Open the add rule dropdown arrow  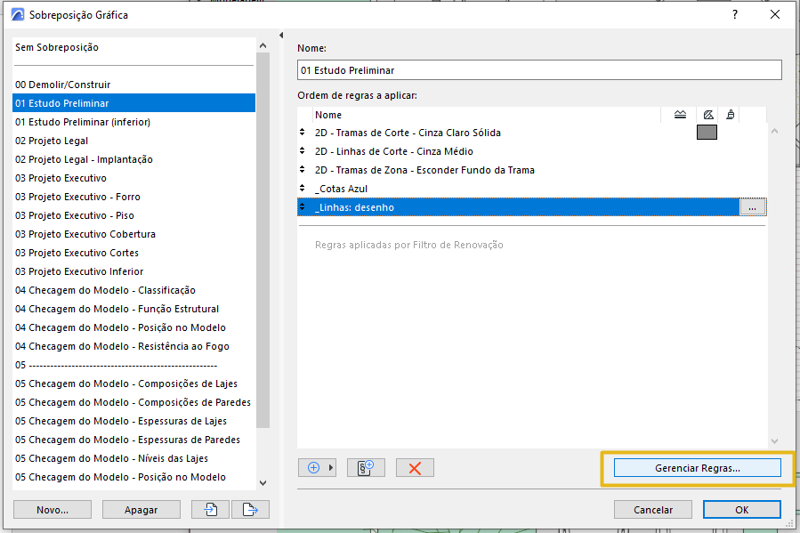[331, 468]
